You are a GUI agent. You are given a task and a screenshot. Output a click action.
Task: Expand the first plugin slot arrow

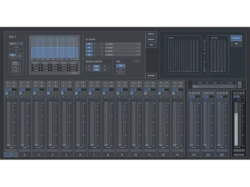click(139, 44)
